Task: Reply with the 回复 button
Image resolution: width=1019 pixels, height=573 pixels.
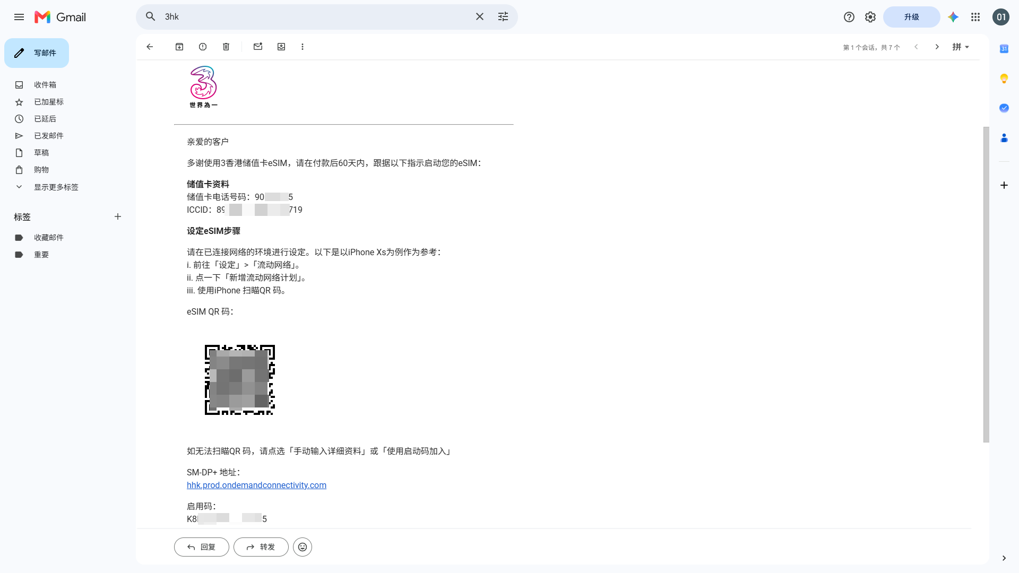Action: coord(202,547)
